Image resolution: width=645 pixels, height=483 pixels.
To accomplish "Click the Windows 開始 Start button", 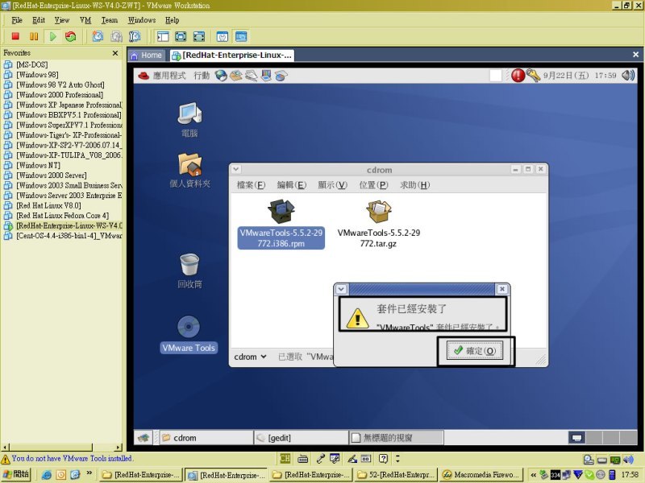I will click(16, 474).
